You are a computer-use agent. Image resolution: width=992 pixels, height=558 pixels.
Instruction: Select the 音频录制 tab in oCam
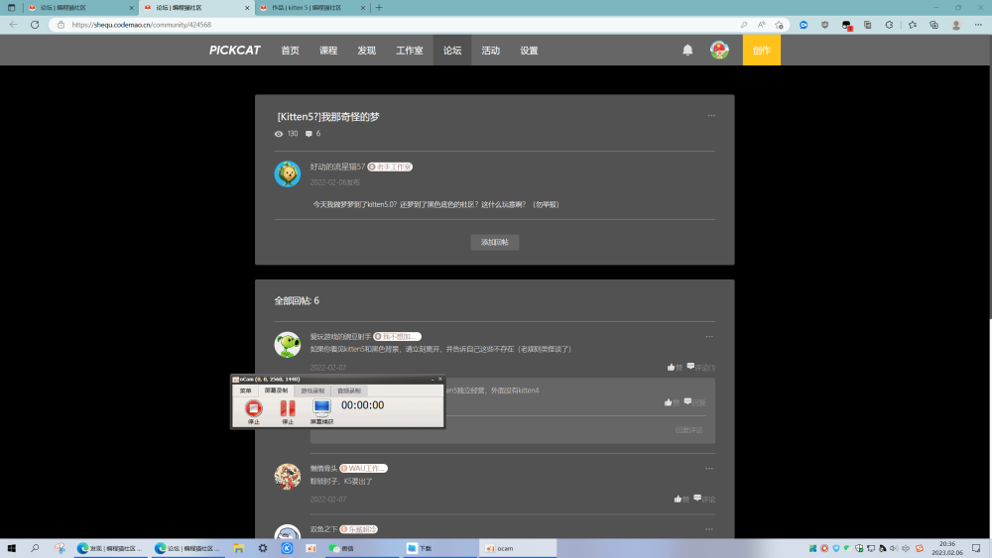click(348, 391)
